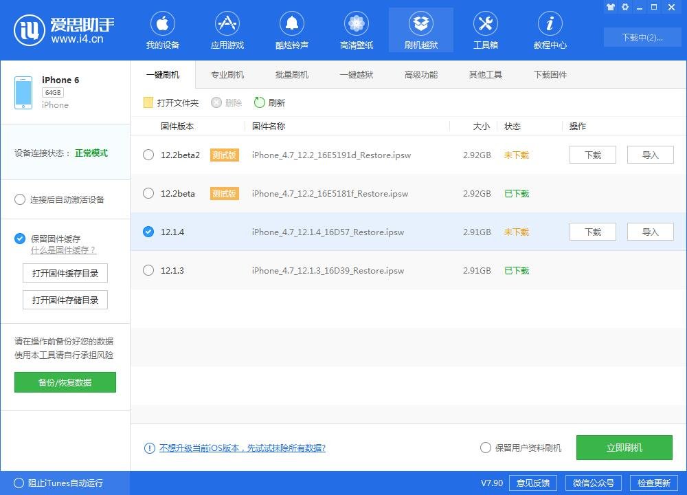Refresh the firmware list
Viewport: 687px width, 495px height.
[x=269, y=102]
